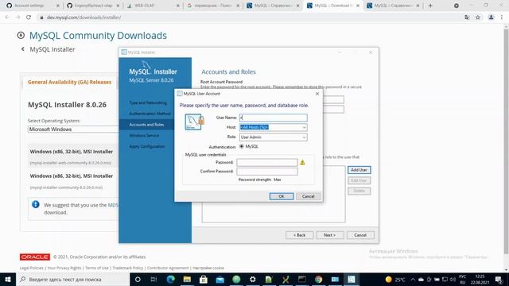
Task: Open General Availability (GA) Releases tab
Action: (x=69, y=82)
